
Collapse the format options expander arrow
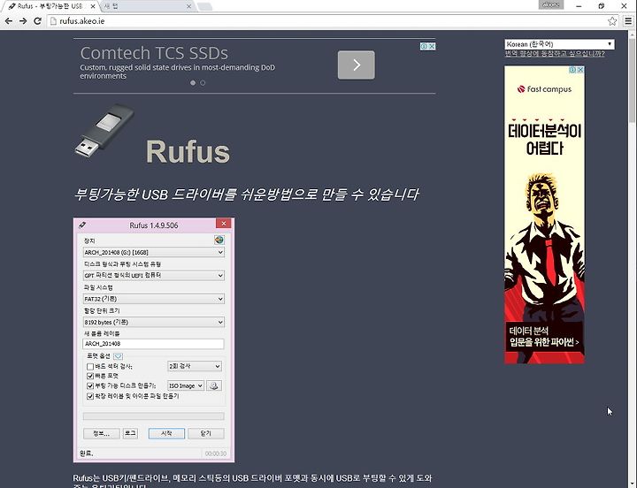click(x=118, y=356)
